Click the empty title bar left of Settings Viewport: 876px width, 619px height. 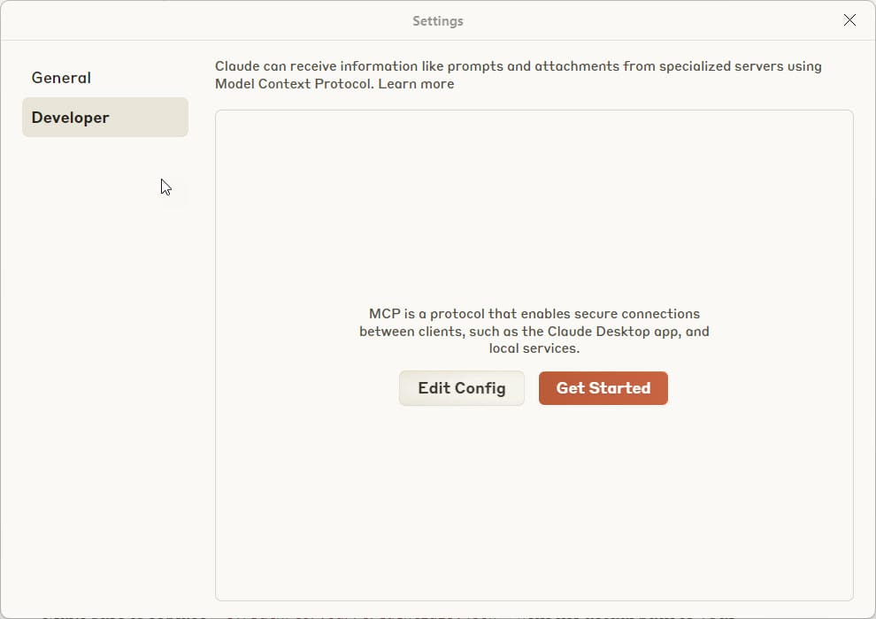pos(177,20)
